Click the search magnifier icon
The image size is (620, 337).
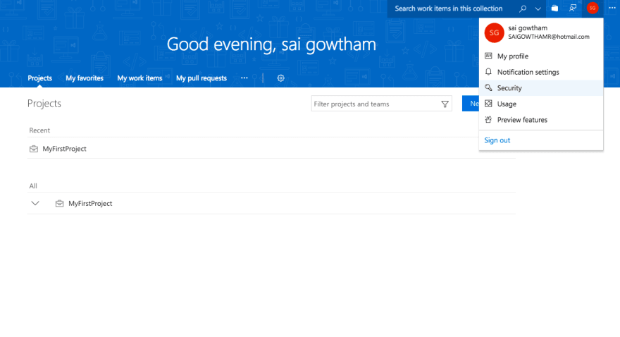(523, 8)
